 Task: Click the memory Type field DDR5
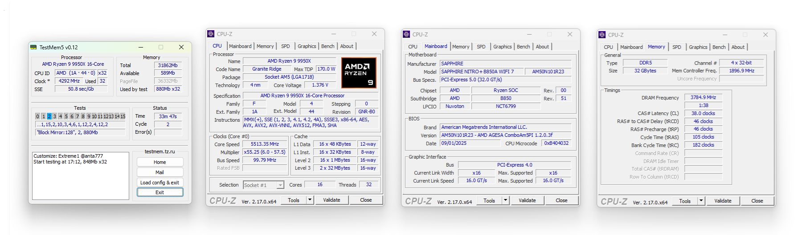pos(645,63)
